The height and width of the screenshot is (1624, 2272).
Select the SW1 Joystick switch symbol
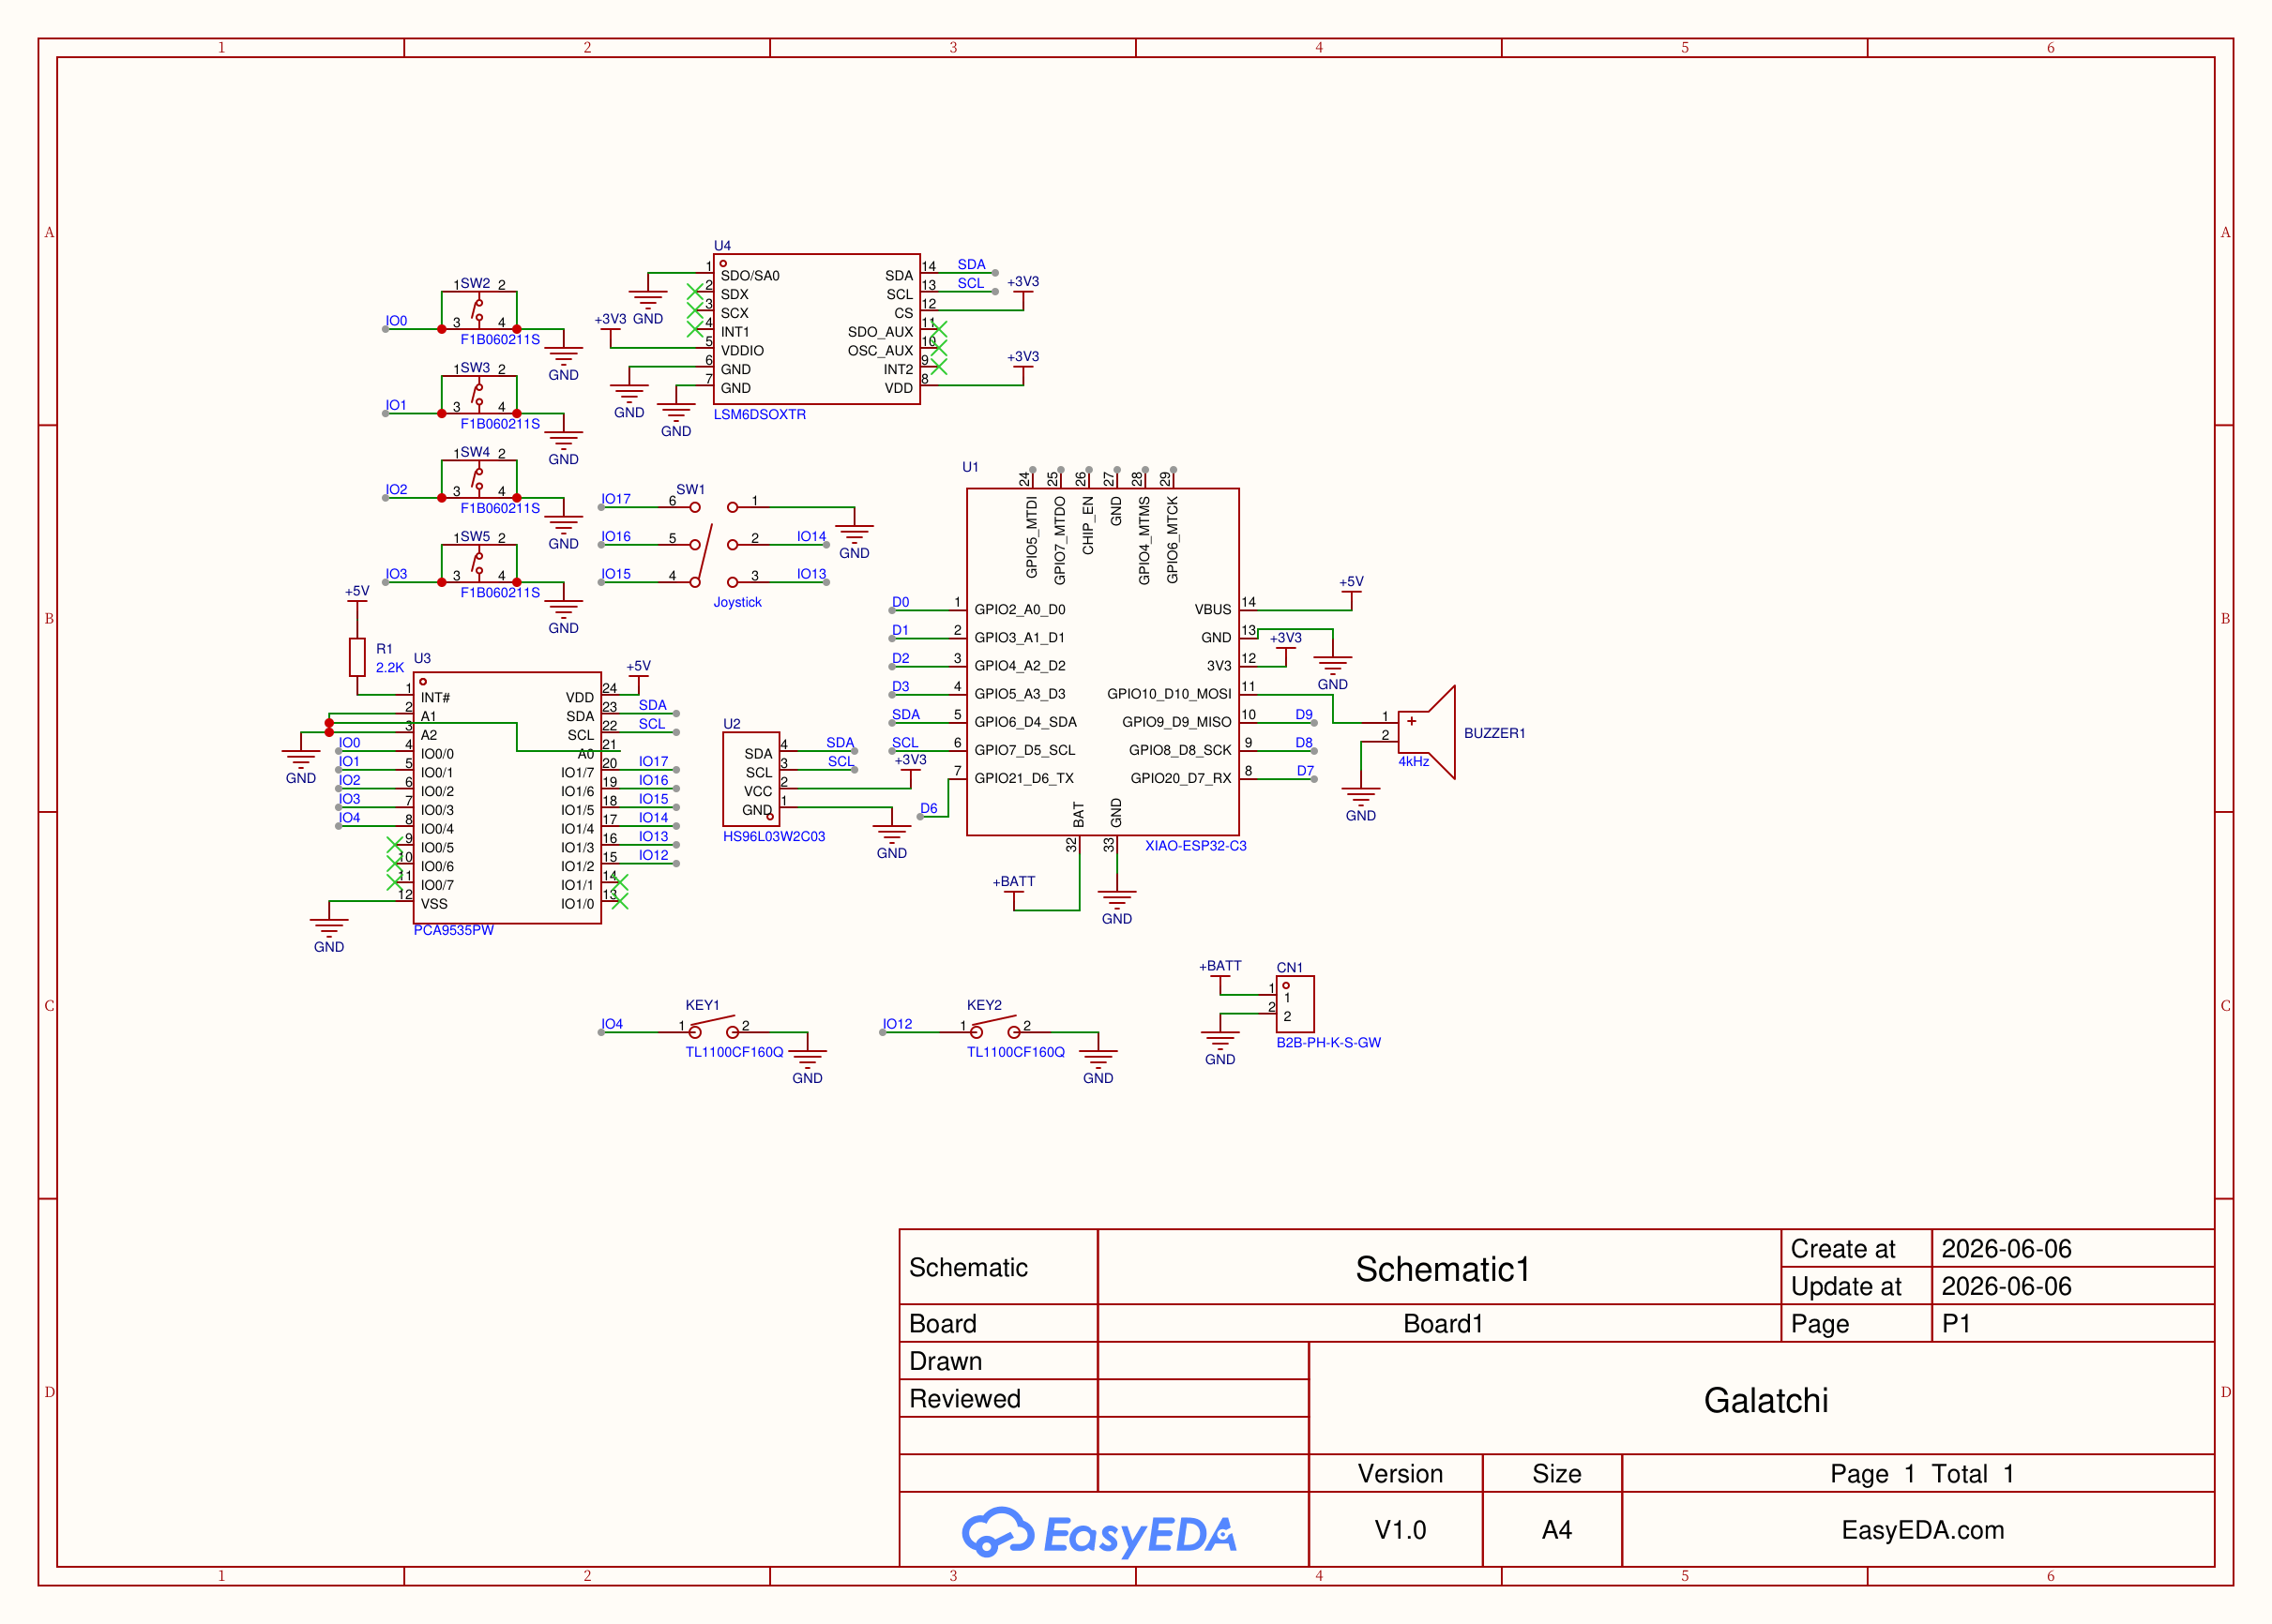pos(713,545)
